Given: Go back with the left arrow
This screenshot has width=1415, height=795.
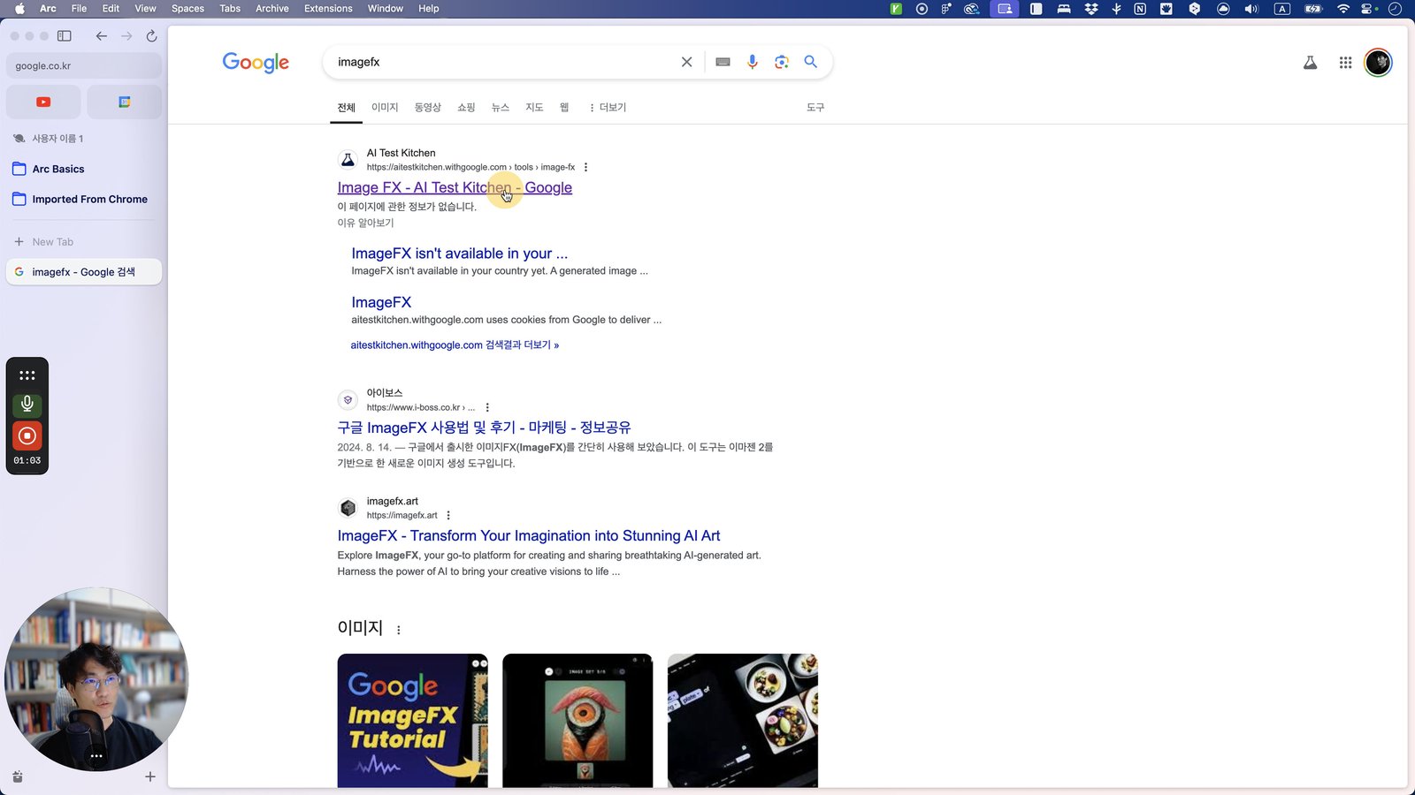Looking at the screenshot, I should click(x=102, y=36).
